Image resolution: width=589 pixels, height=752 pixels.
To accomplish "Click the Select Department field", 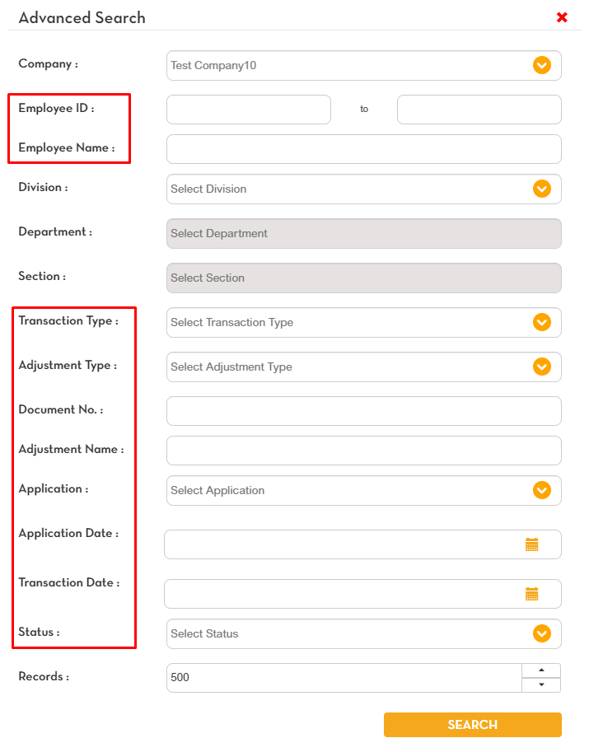I will tap(363, 234).
